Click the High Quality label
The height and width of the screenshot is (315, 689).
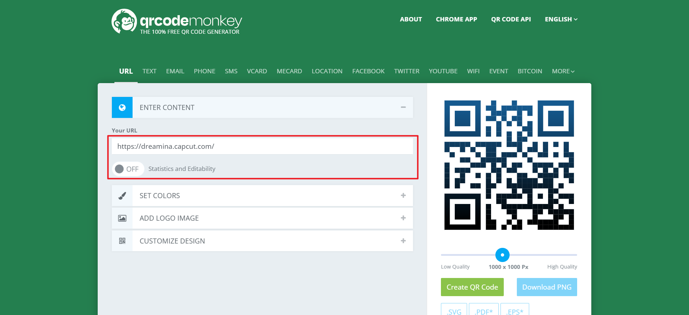coord(562,267)
